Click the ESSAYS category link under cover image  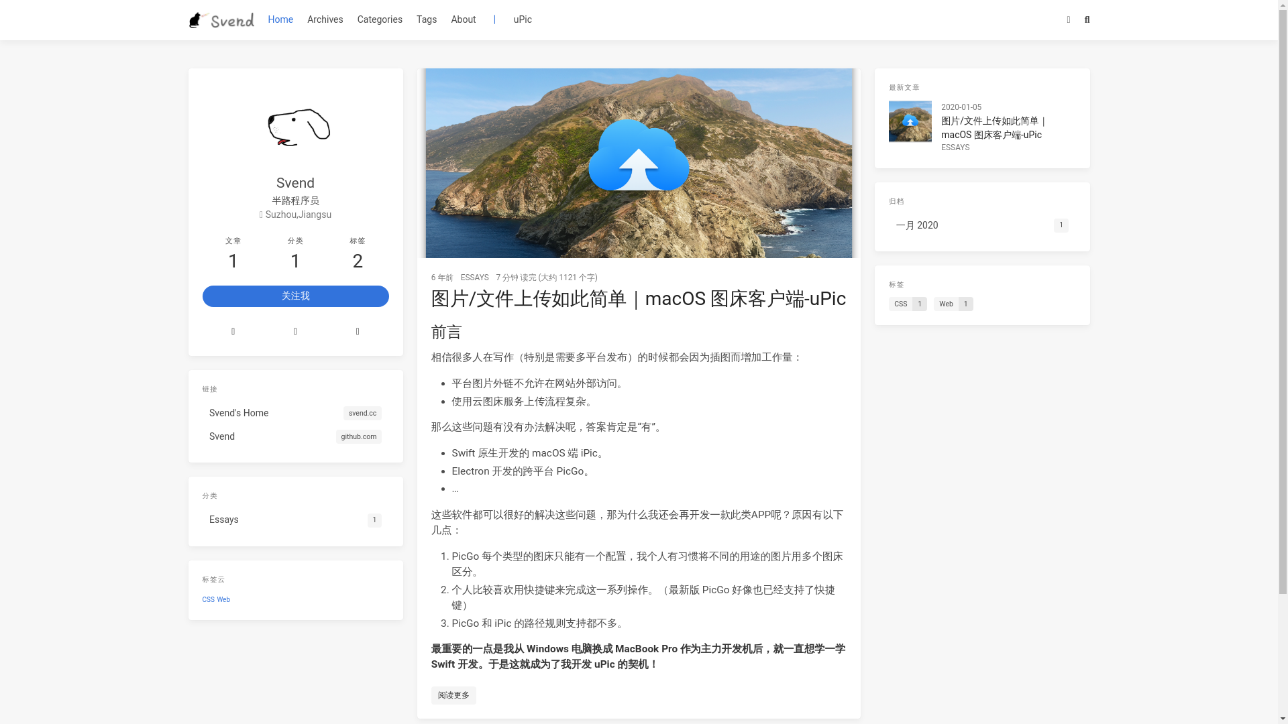point(475,278)
